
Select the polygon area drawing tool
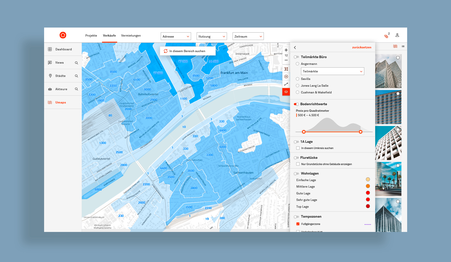coord(286,69)
